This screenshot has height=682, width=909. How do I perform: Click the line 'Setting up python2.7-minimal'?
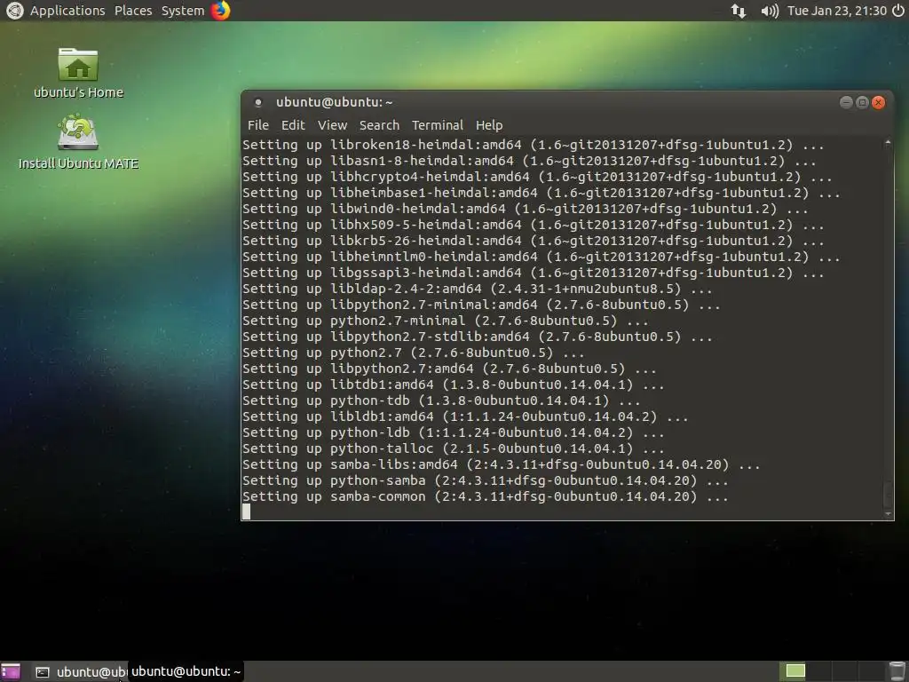(446, 321)
